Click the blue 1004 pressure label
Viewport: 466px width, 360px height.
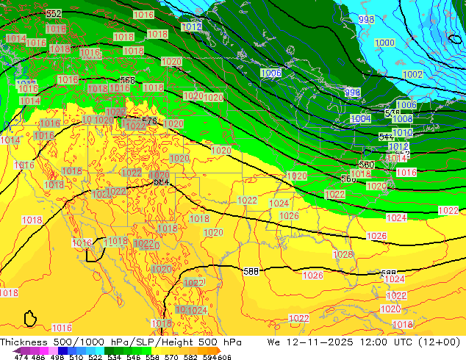(360, 119)
